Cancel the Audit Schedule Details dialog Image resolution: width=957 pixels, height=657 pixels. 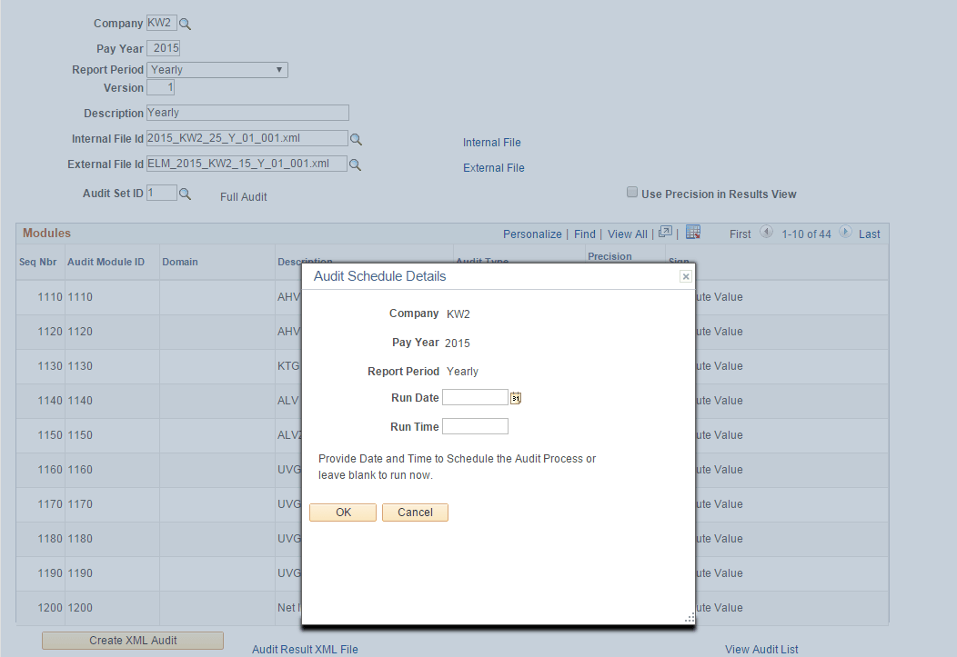point(415,512)
